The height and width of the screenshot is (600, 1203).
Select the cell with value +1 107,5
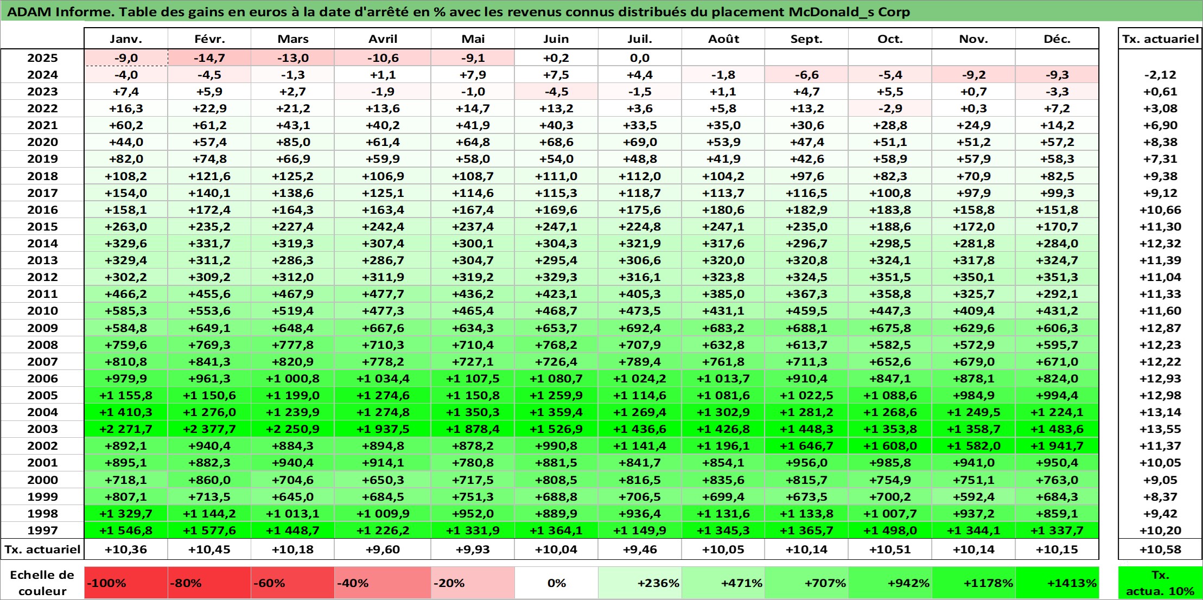[x=473, y=379]
